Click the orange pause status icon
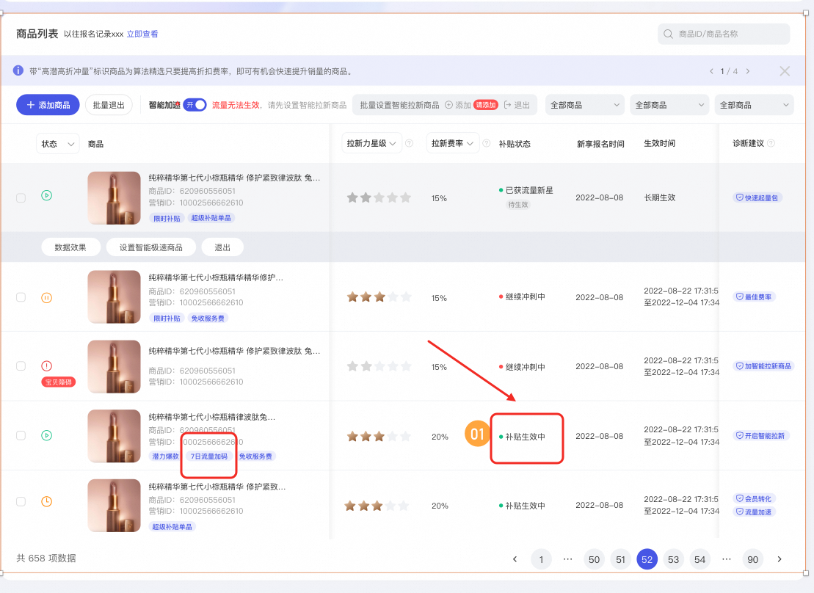 point(47,297)
